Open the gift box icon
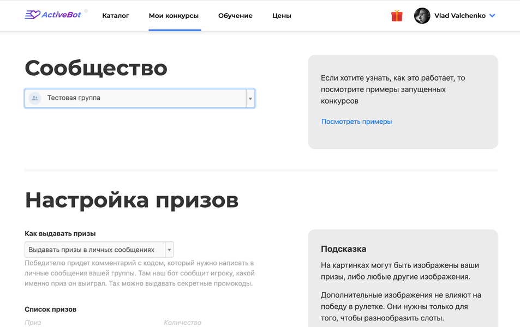This screenshot has width=520, height=327. point(397,16)
